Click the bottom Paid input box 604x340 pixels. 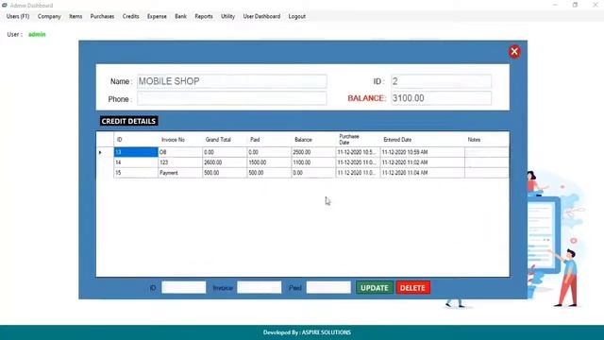pos(328,287)
